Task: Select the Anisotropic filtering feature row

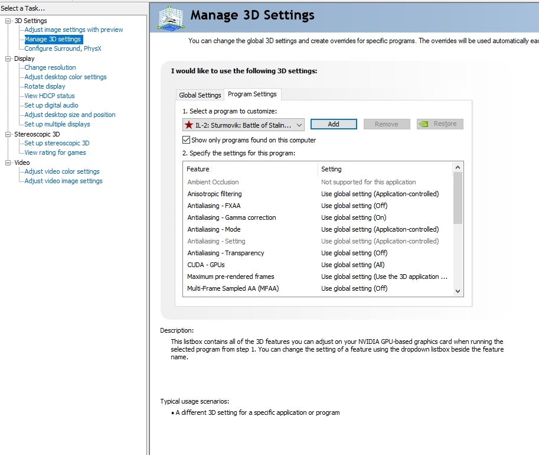Action: pyautogui.click(x=318, y=194)
